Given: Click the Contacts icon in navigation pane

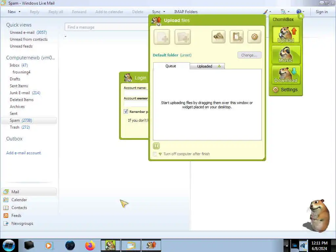Looking at the screenshot, I should (6, 208).
